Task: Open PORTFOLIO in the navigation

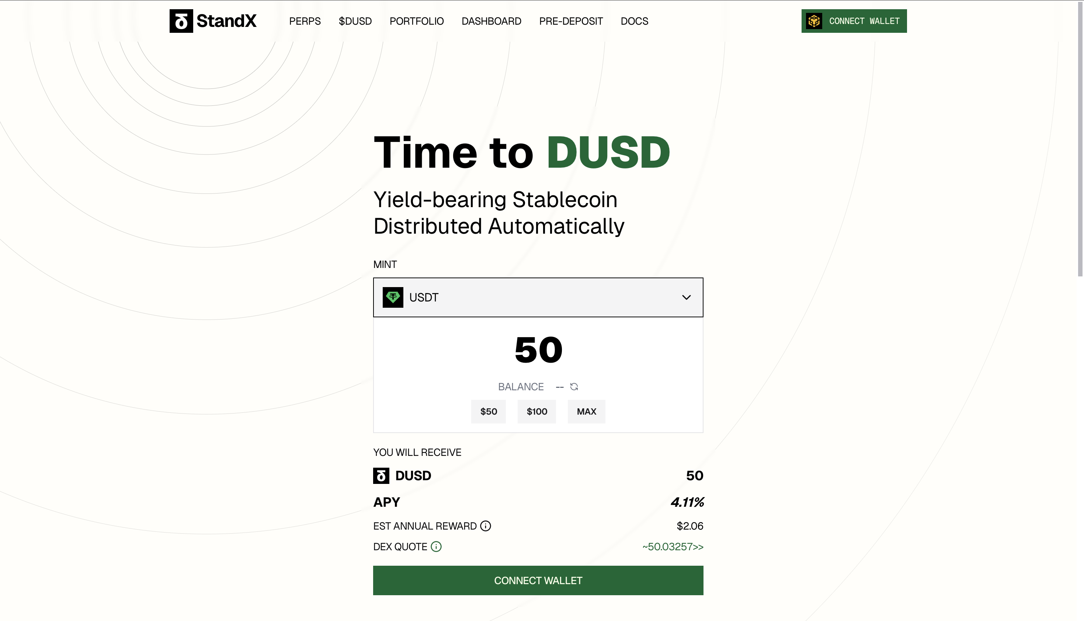Action: [x=416, y=21]
